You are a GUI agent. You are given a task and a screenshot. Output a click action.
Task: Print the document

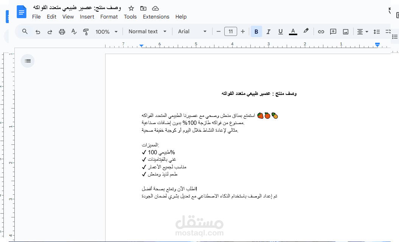[x=62, y=31]
